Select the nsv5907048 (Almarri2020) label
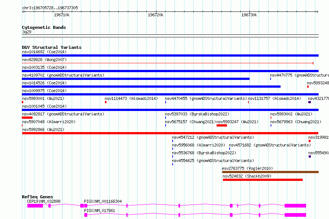This screenshot has height=219, width=329. point(49,122)
